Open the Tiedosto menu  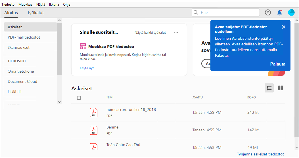point(8,5)
